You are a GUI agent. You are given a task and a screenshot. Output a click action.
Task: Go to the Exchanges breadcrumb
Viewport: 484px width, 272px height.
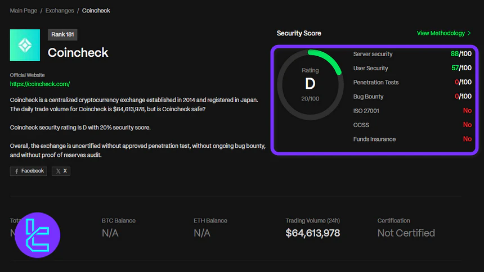[60, 11]
